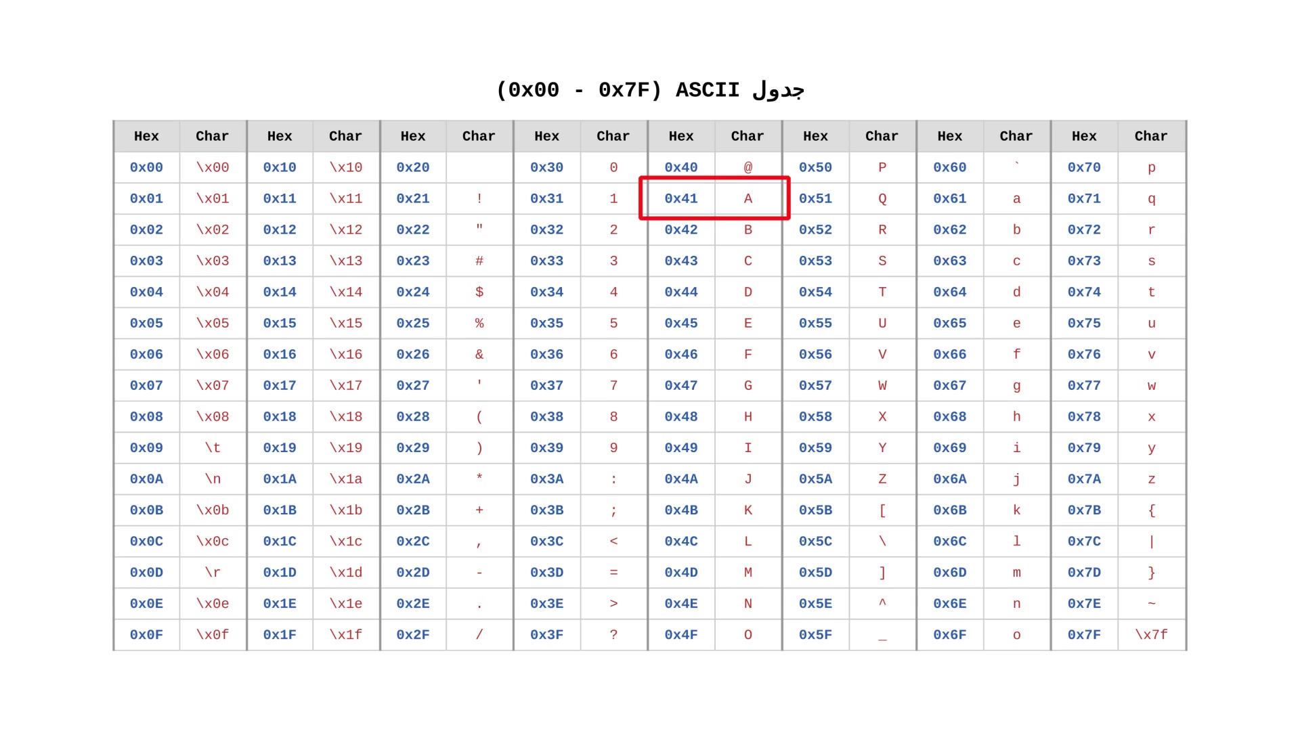Click the \n character cell

coord(213,479)
